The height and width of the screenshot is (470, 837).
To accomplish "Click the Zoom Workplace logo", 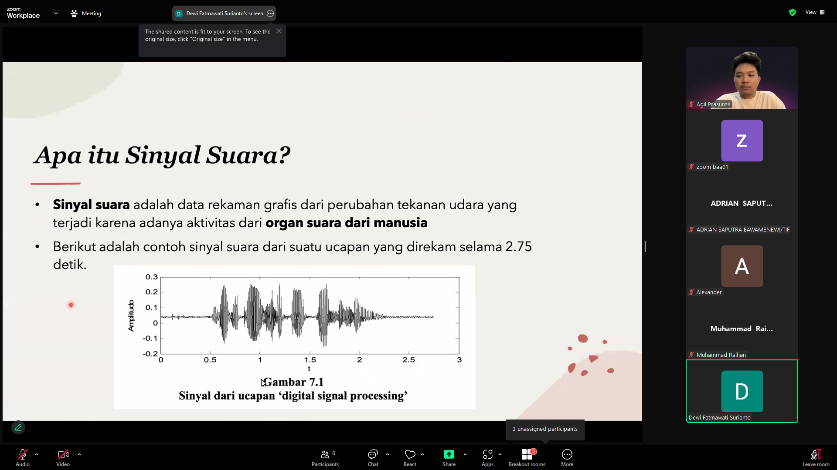I will [x=23, y=13].
